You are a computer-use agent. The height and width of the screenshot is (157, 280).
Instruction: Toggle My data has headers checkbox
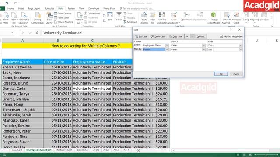221,36
